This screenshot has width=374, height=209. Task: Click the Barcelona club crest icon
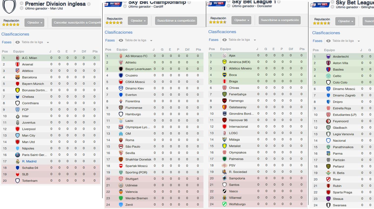pos(18,77)
